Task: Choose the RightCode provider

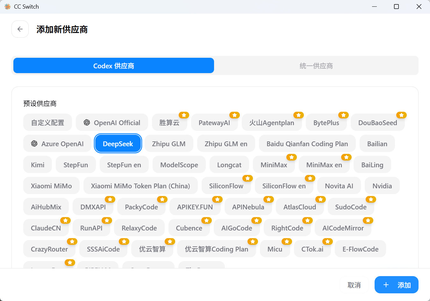Action: pos(287,228)
